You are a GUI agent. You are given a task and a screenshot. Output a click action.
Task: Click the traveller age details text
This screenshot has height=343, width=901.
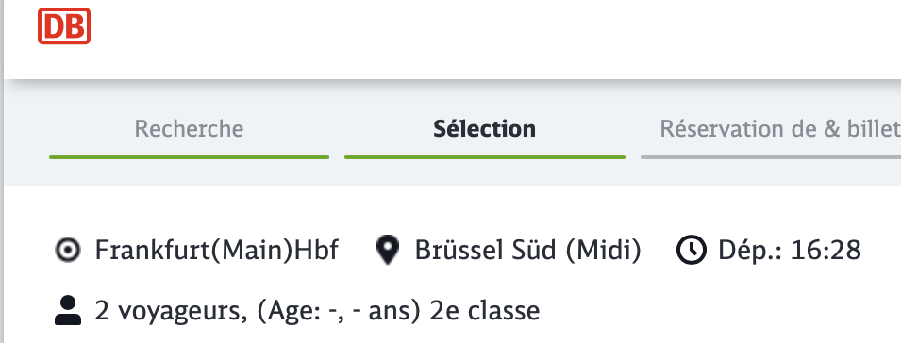tap(335, 311)
